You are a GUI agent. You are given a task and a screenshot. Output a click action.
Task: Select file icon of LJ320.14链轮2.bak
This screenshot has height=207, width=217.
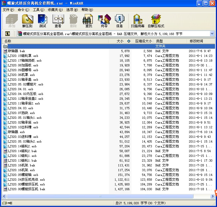(x=5, y=151)
